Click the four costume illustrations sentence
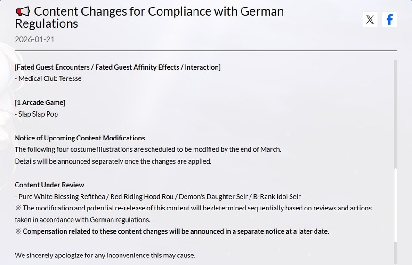This screenshot has width=412, height=265. click(148, 149)
